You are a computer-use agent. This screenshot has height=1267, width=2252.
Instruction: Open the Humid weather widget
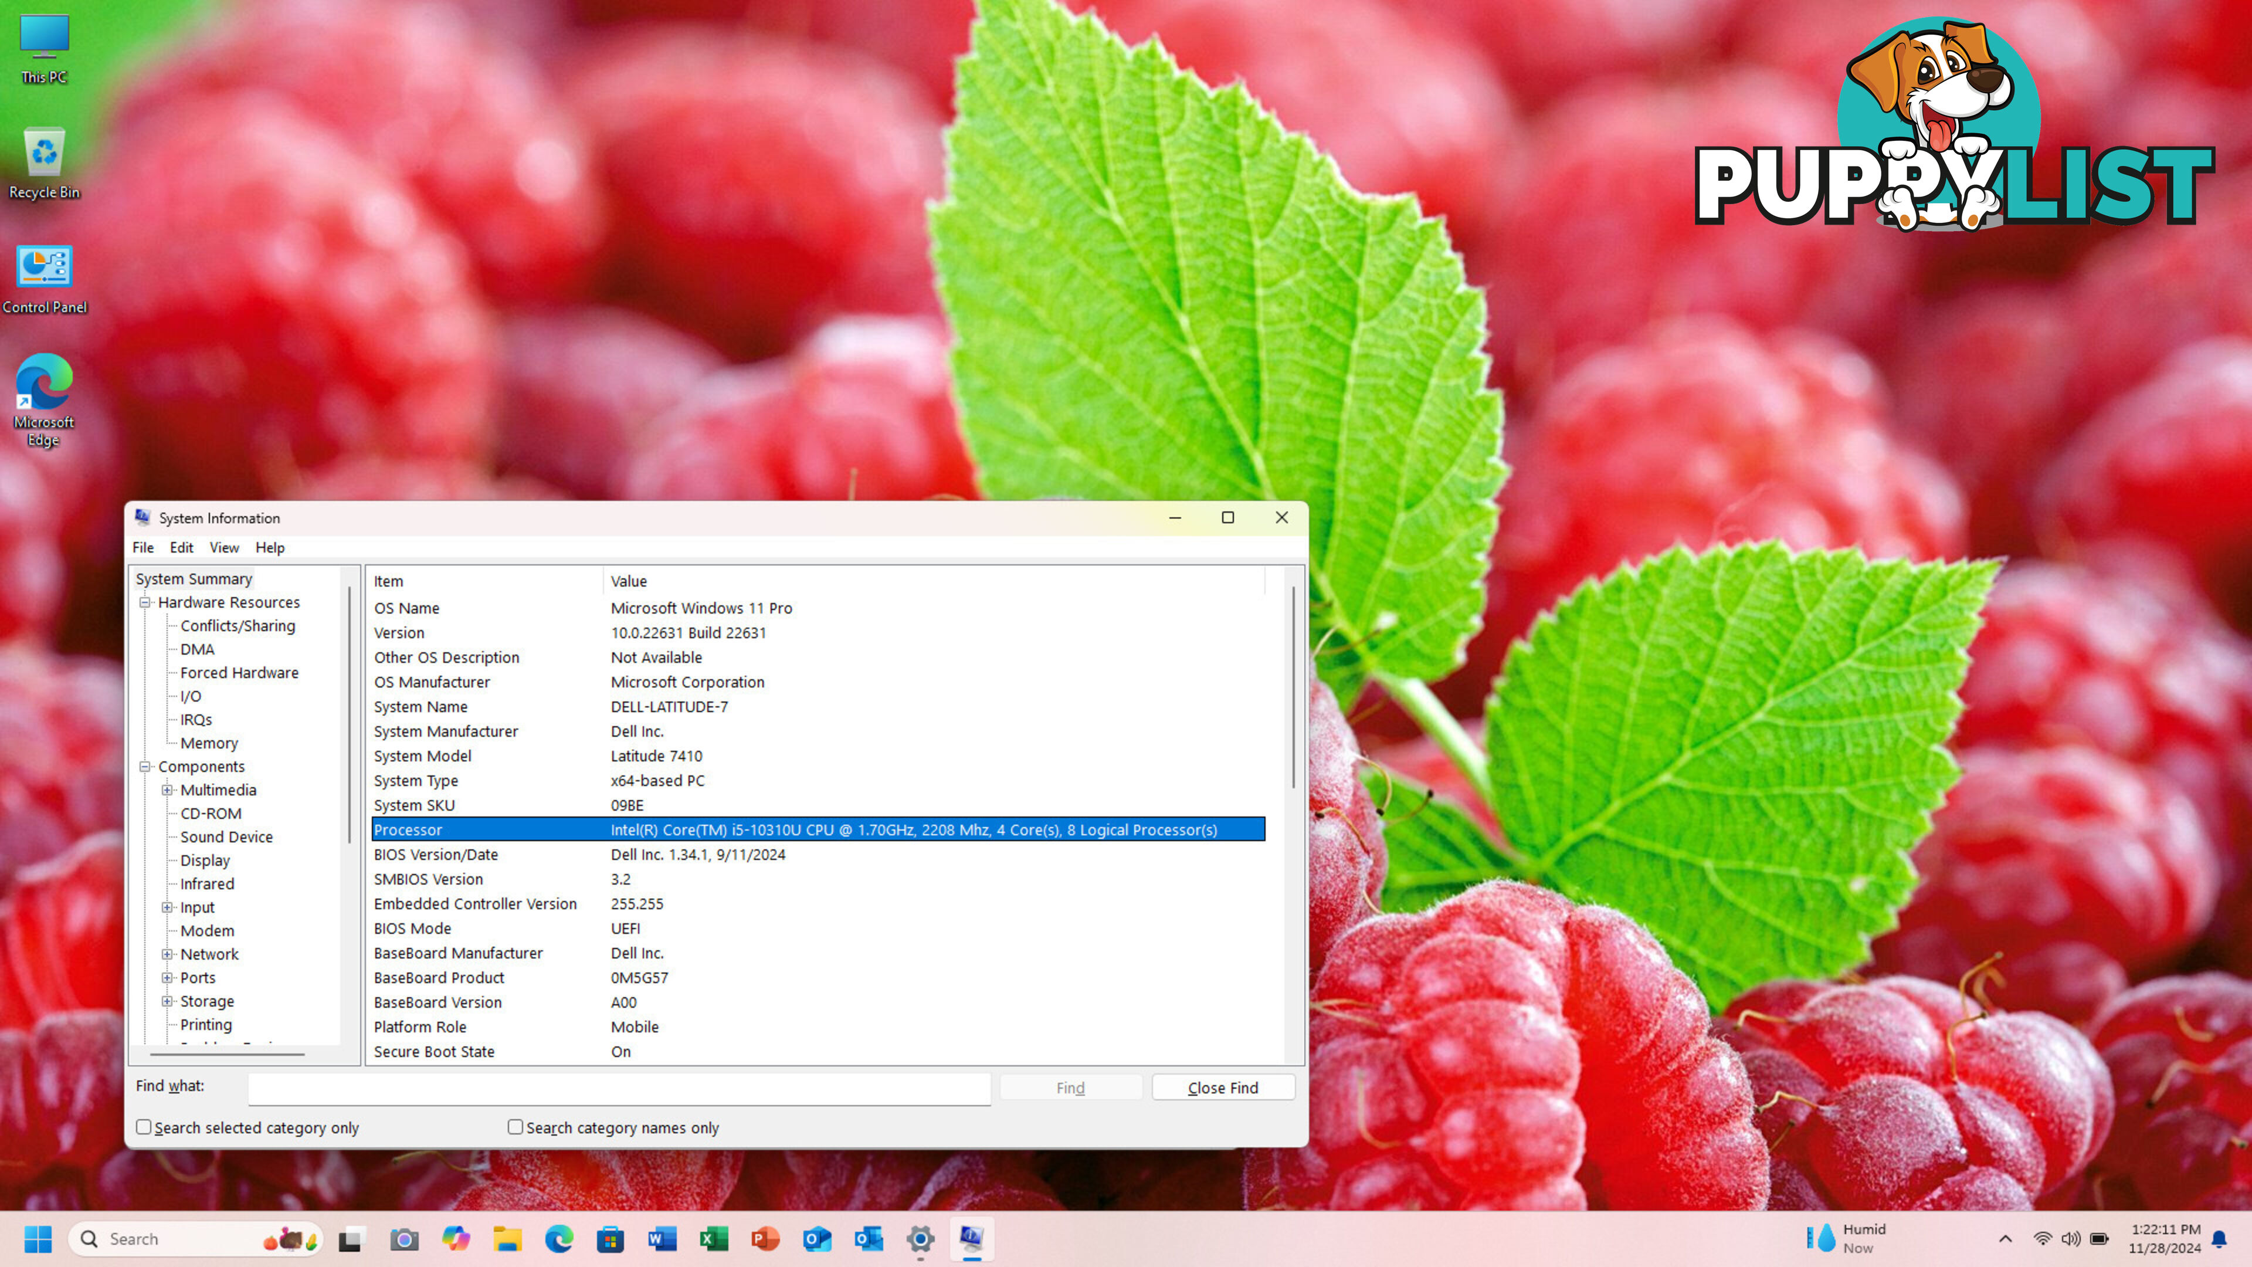coord(1846,1239)
